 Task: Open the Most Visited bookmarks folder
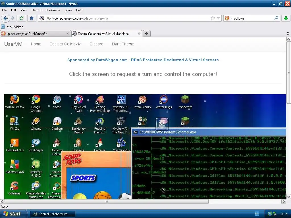click(12, 27)
